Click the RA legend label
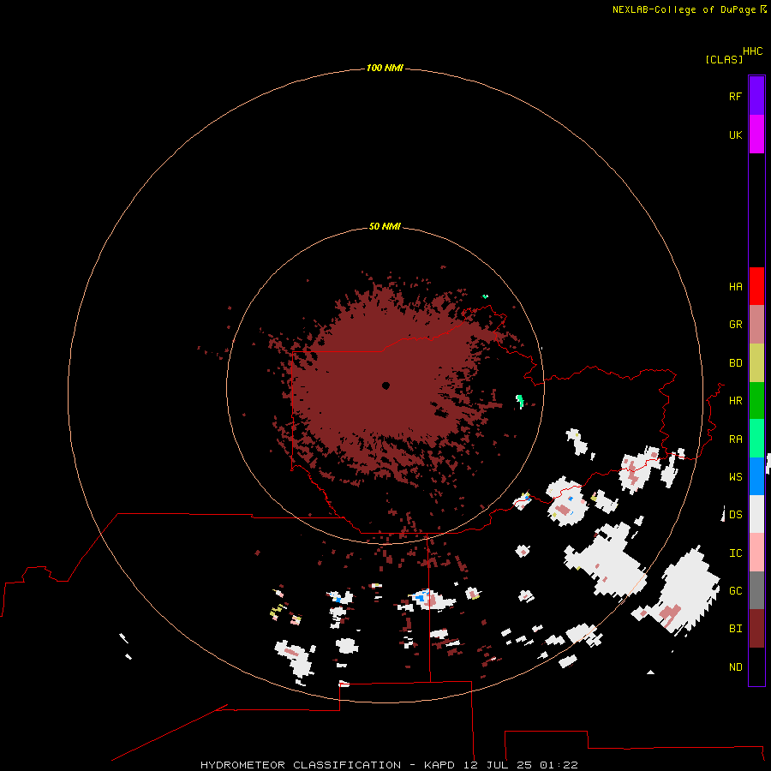 [x=735, y=439]
